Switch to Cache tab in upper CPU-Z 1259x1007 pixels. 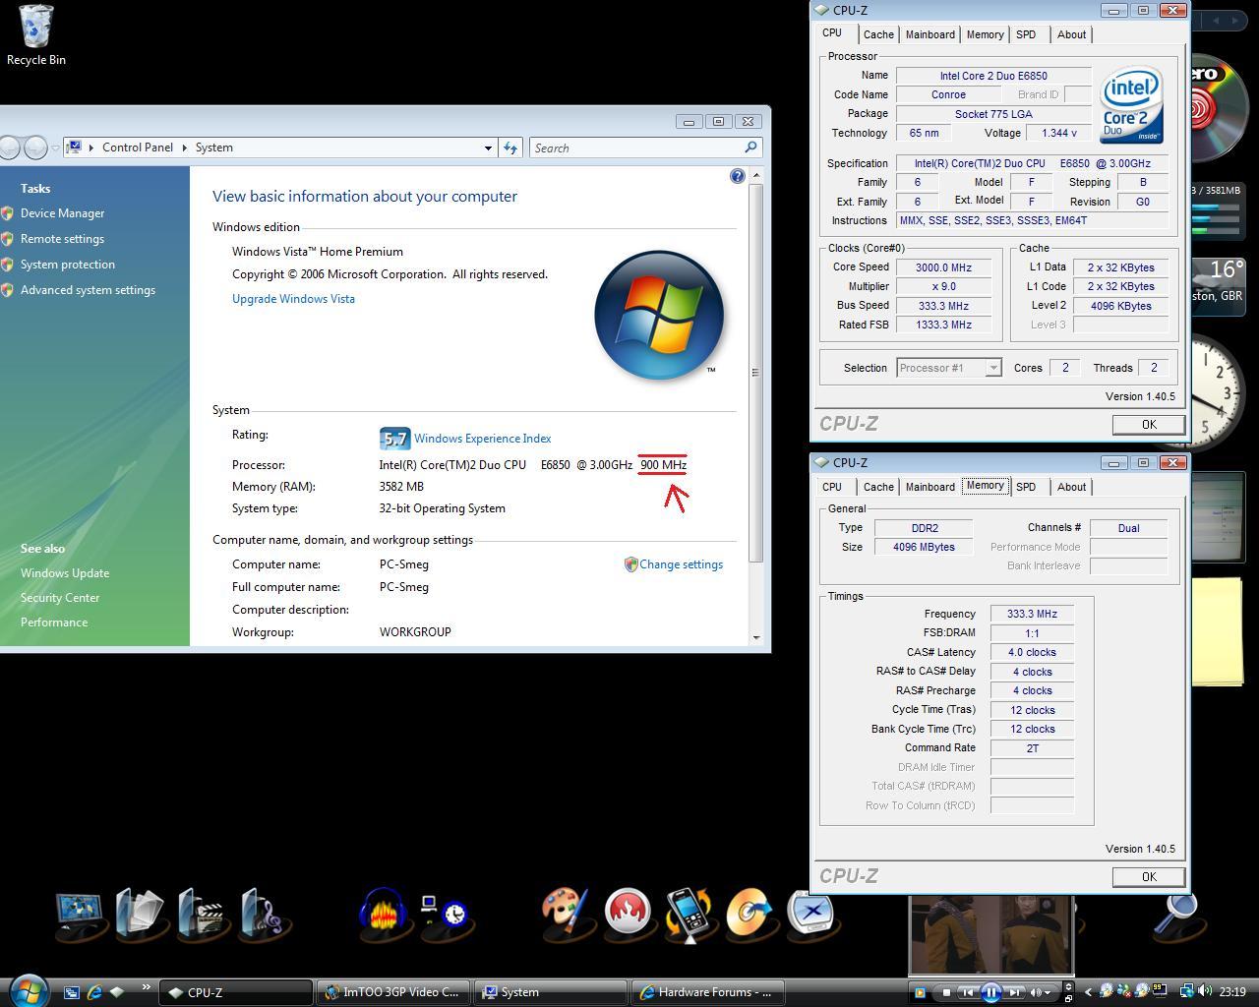(x=878, y=34)
